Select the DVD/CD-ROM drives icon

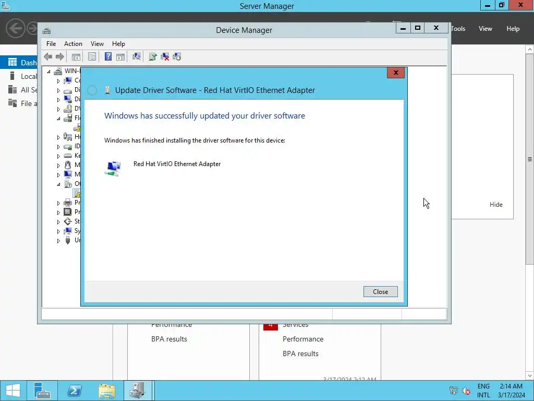click(x=68, y=109)
